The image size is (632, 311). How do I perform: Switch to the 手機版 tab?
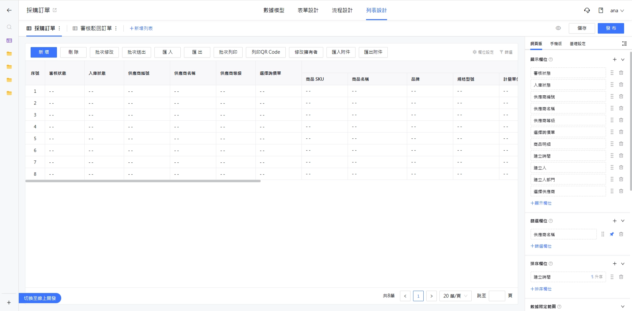tap(556, 43)
